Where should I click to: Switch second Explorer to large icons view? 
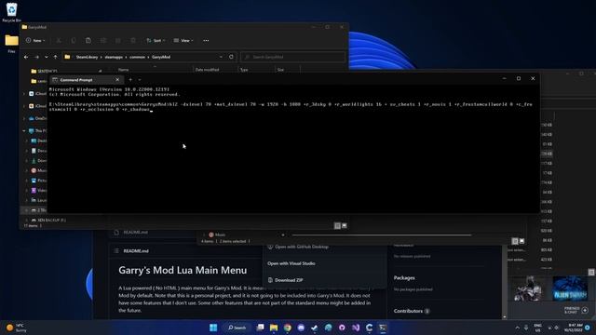521,241
